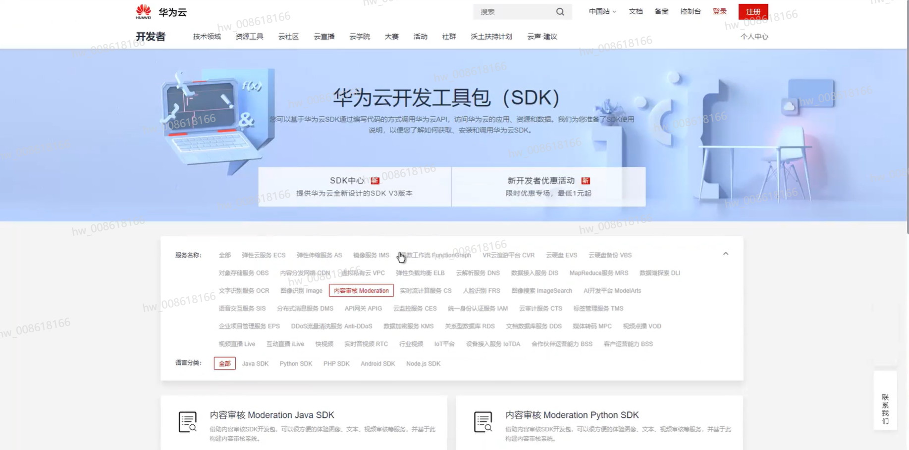Click the 开发者 heading link

coord(151,37)
